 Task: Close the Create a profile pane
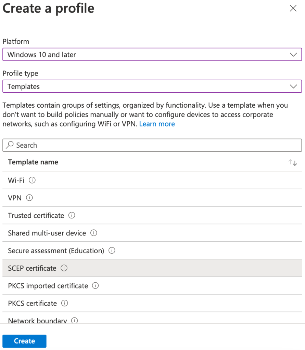tap(293, 8)
